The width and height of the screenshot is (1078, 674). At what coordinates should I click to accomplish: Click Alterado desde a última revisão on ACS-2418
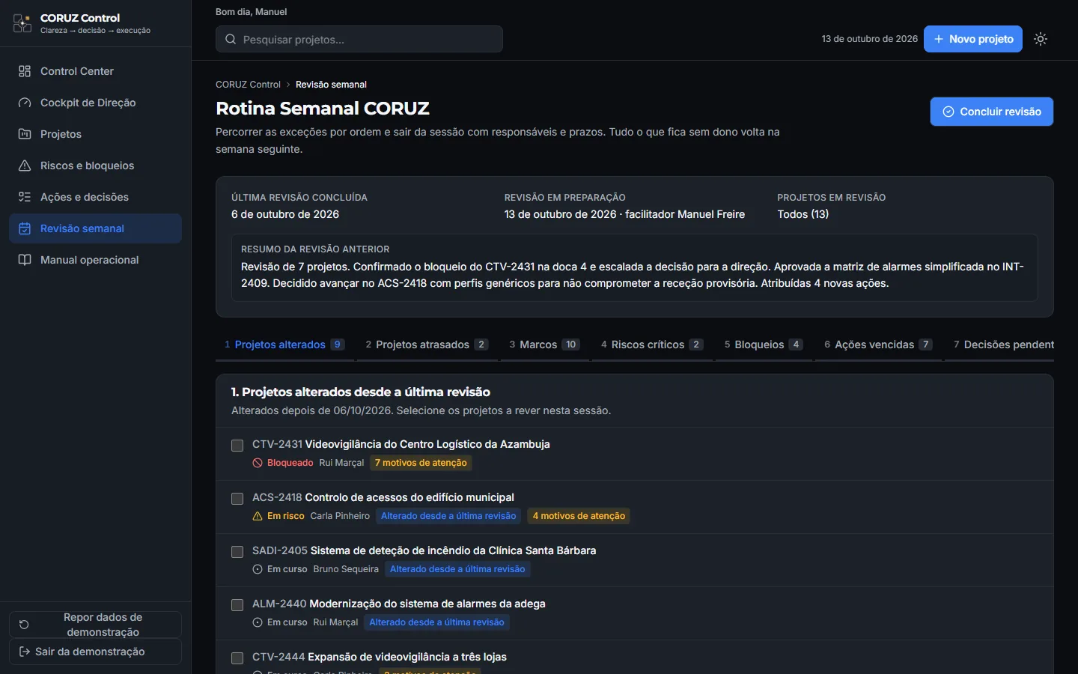448,516
